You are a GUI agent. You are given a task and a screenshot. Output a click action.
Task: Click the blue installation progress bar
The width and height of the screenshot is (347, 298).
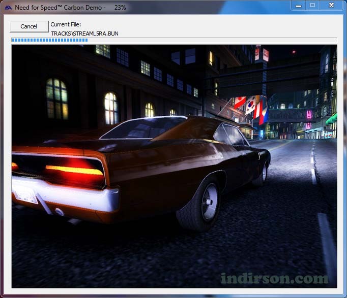[x=175, y=40]
